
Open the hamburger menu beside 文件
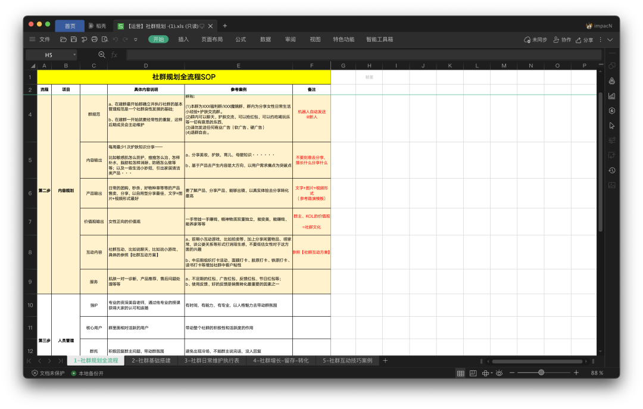coord(32,39)
